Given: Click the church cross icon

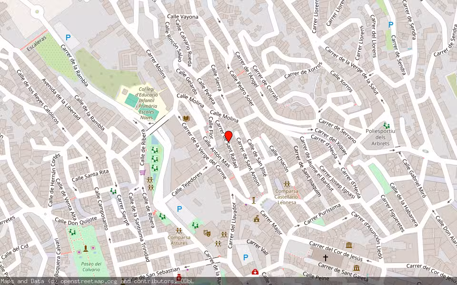Looking at the screenshot, I should [x=325, y=257].
